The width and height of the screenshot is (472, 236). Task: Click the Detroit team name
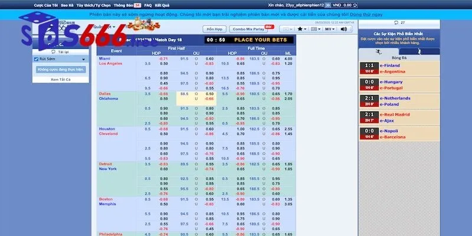tap(106, 164)
